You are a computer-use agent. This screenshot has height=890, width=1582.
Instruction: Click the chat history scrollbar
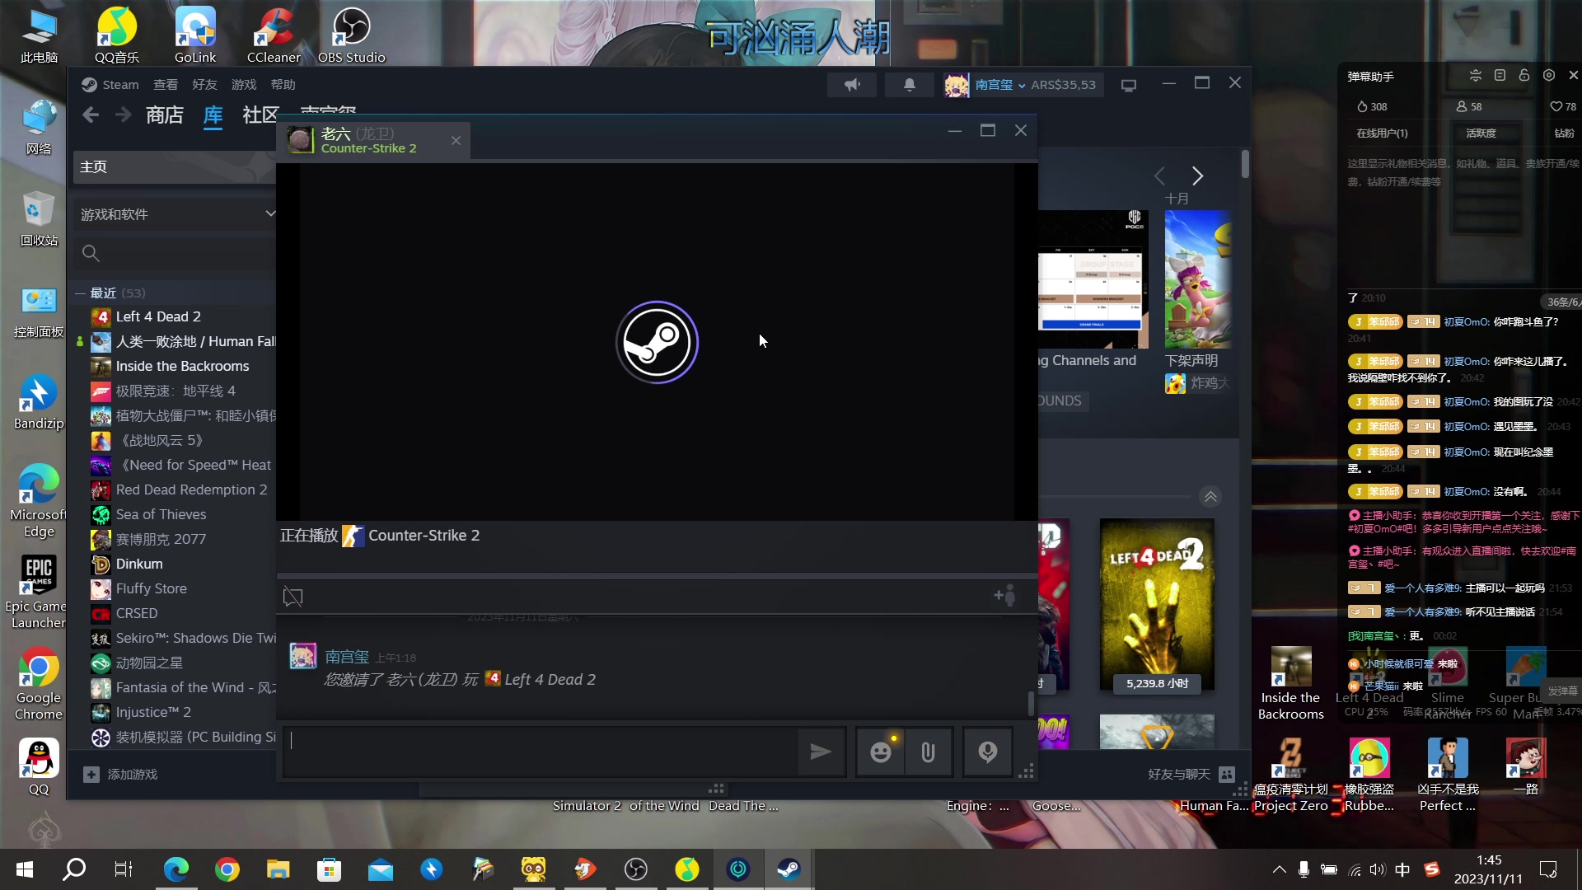pos(1030,703)
